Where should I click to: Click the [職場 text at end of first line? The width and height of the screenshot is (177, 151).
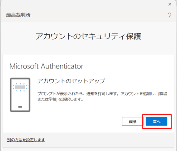163,94
